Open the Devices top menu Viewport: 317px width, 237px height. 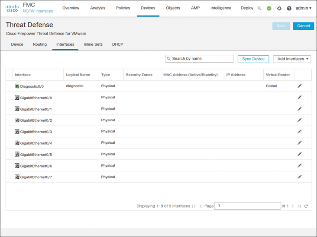tap(148, 8)
